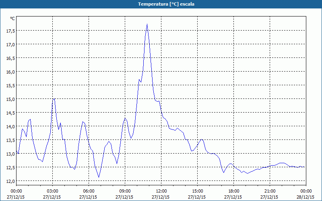Viewport: 322px width, 201px height.
Task: Pick the '15,5' temperature axis label
Action: click(x=11, y=86)
